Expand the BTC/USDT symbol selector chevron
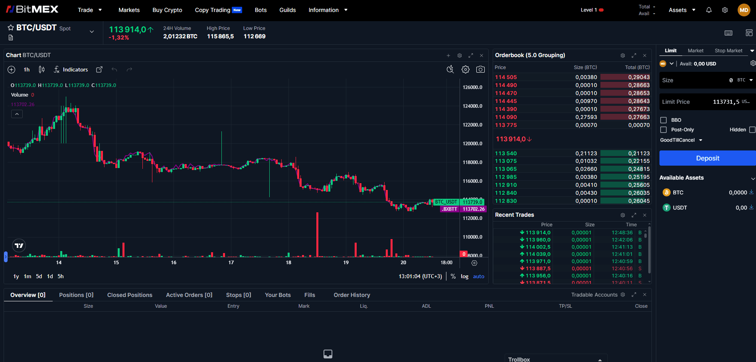This screenshot has width=756, height=362. pos(92,32)
